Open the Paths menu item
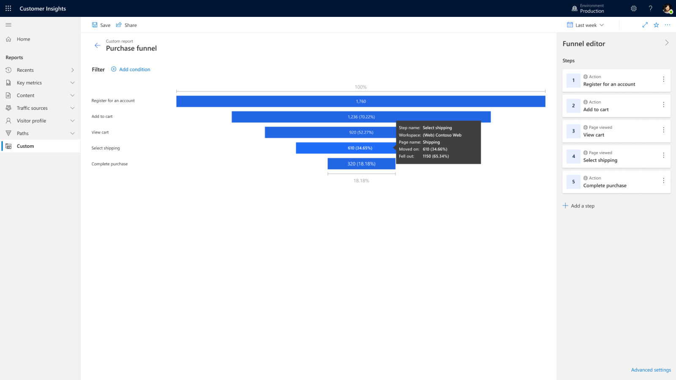Viewport: 676px width, 380px height. [40, 133]
